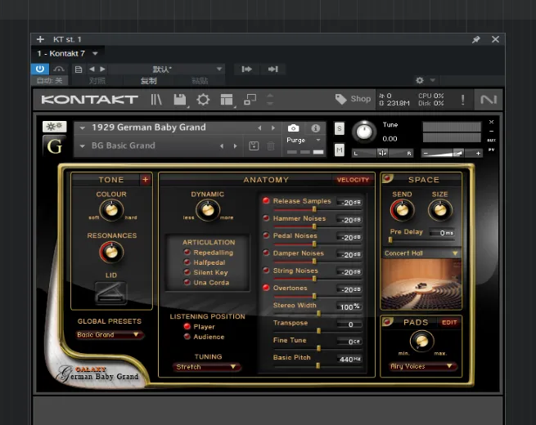Go to the next host preset arrow
Image resolution: width=536 pixels, height=425 pixels.
point(102,69)
